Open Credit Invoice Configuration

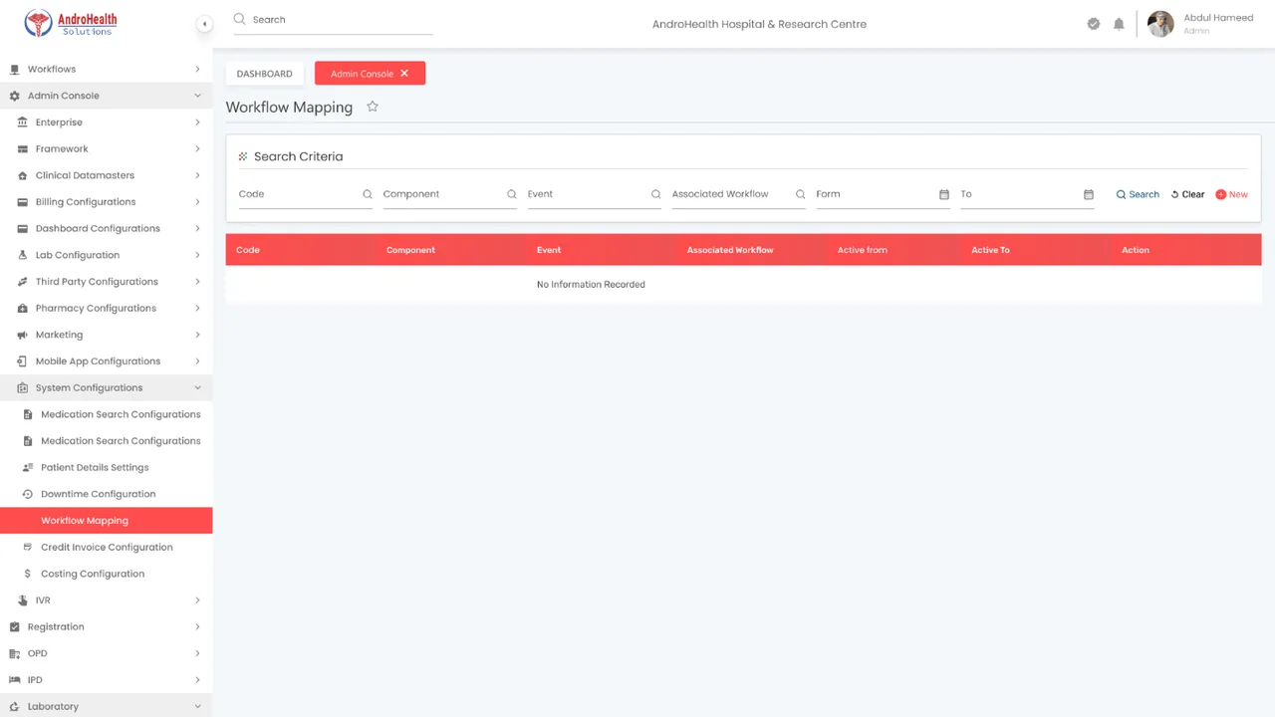tap(107, 547)
